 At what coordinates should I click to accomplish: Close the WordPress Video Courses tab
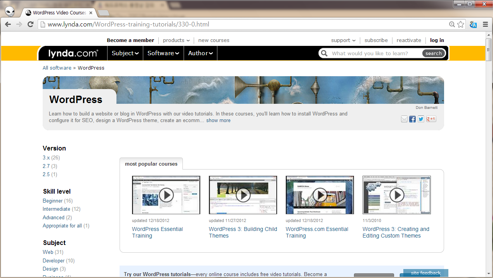point(91,12)
